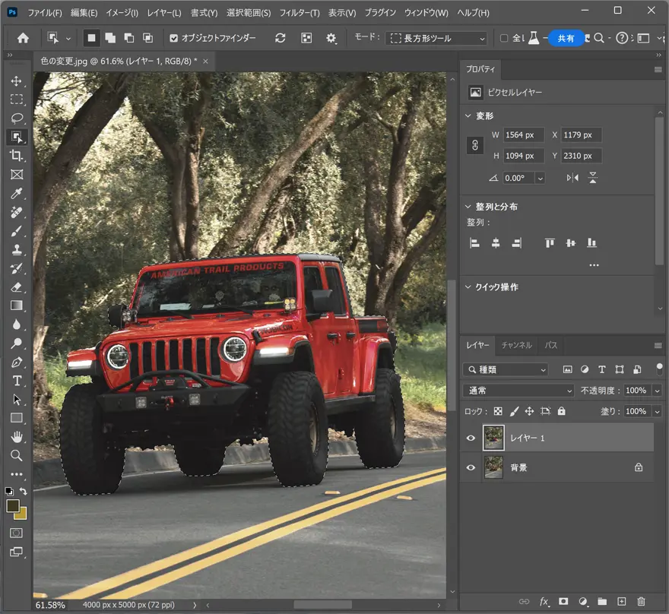
Task: Select the Horizontal Type tool
Action: coord(16,381)
